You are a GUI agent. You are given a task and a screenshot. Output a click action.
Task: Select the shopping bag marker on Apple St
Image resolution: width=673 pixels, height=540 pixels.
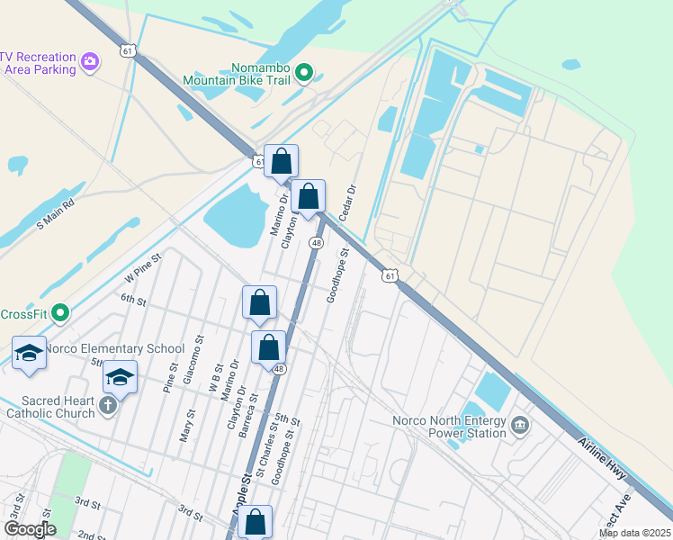coord(256,521)
